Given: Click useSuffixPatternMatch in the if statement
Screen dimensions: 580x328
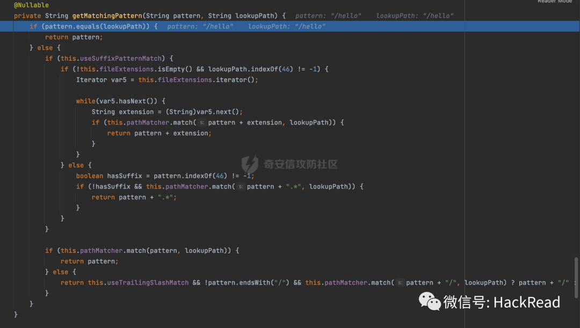Looking at the screenshot, I should [121, 59].
